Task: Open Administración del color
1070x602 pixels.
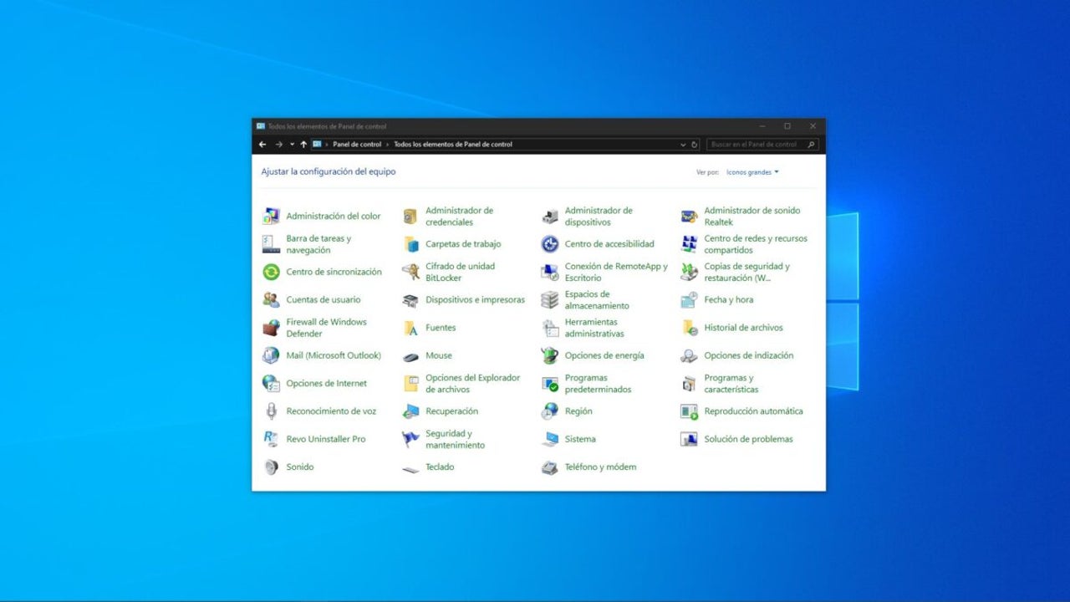Action: click(x=334, y=216)
